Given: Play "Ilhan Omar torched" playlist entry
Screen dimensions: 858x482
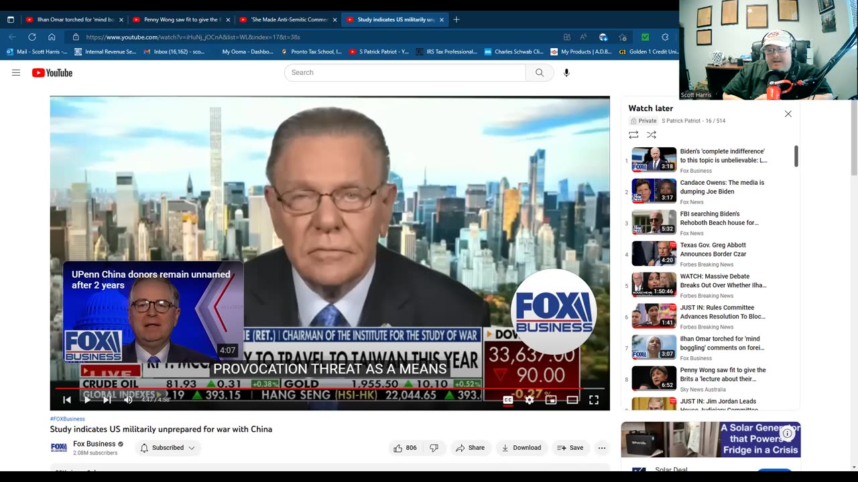Looking at the screenshot, I should [x=711, y=347].
